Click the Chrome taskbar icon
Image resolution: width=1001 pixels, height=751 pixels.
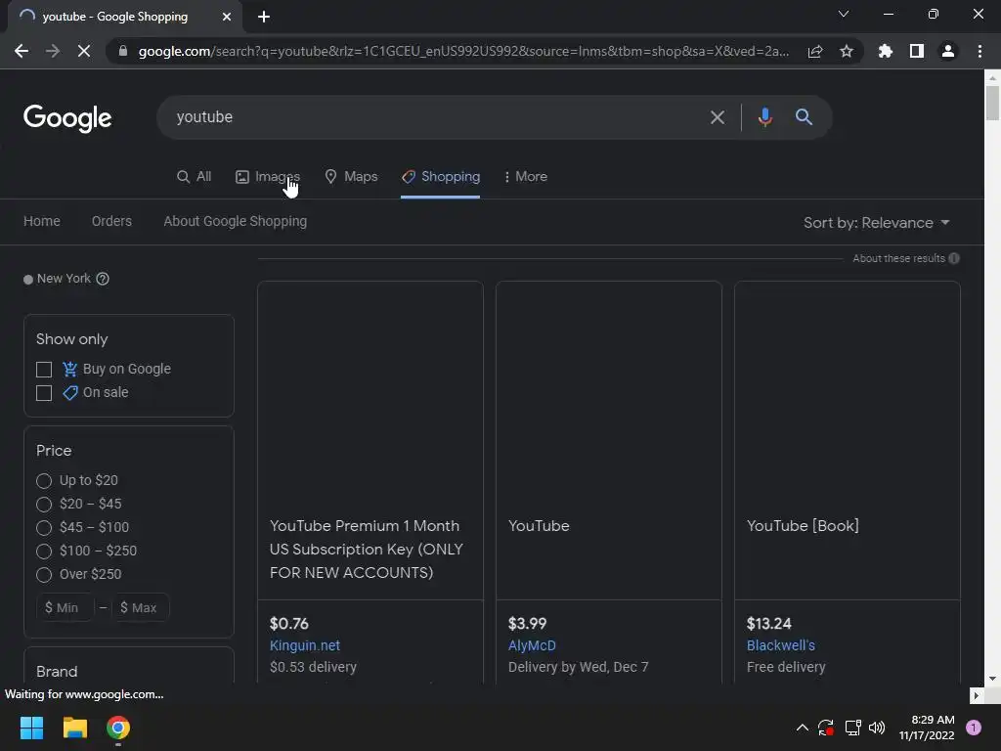coord(118,728)
